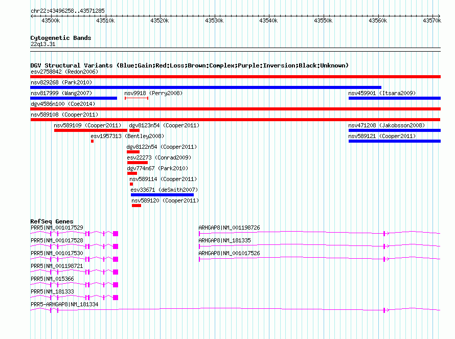Select the red dgv8123n54 loss bar

(134, 130)
